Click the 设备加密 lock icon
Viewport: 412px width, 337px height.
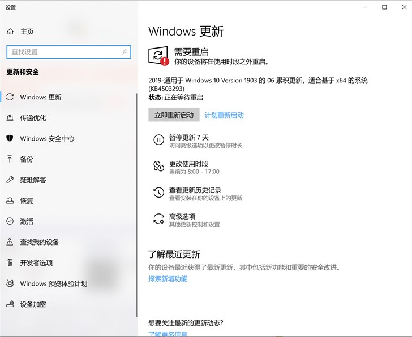click(10, 304)
